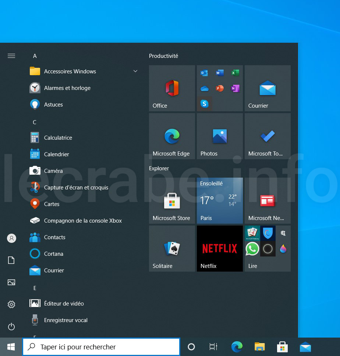Click the letter E section header
The image size is (340, 356).
[35, 288]
